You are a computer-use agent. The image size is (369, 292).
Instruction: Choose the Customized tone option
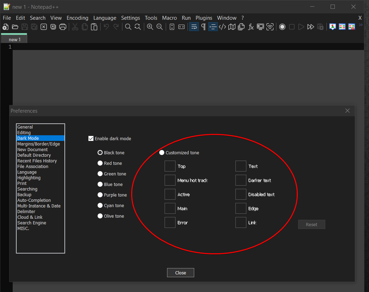pyautogui.click(x=162, y=153)
